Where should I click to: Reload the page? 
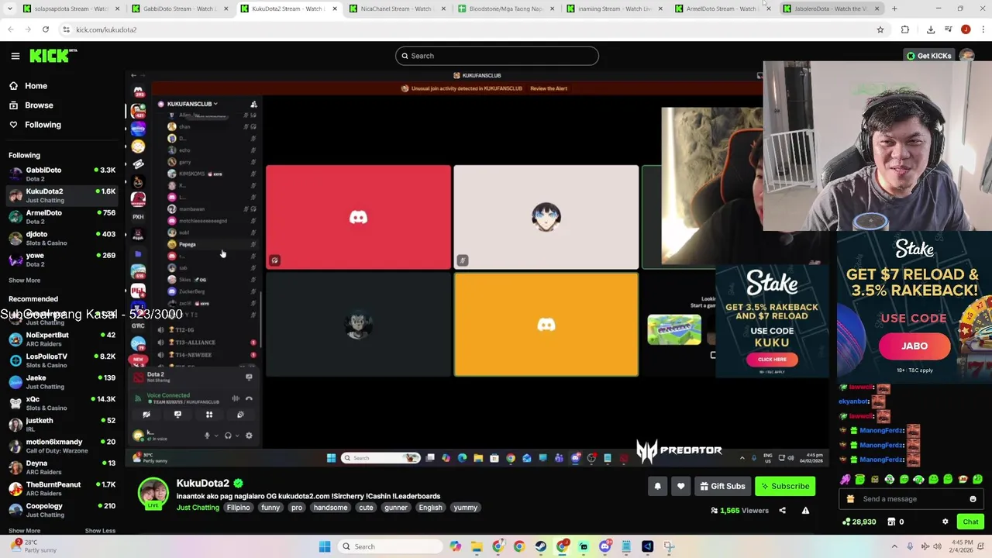pos(46,29)
